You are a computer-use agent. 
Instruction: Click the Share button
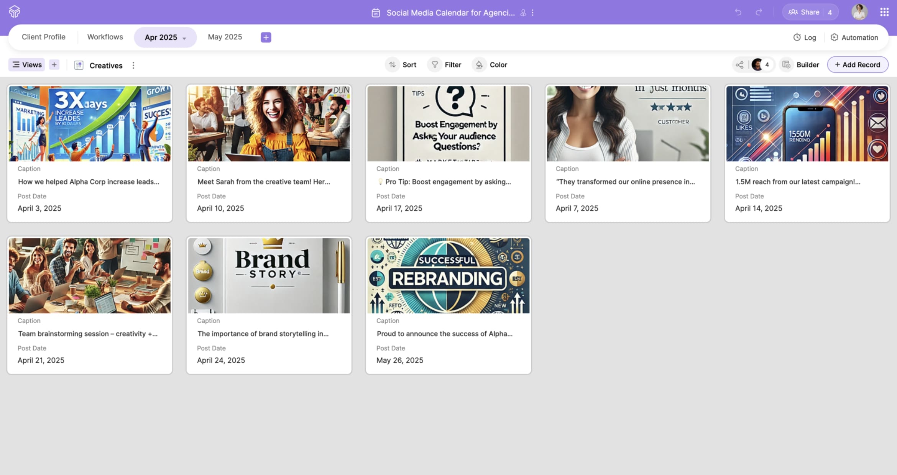click(804, 12)
